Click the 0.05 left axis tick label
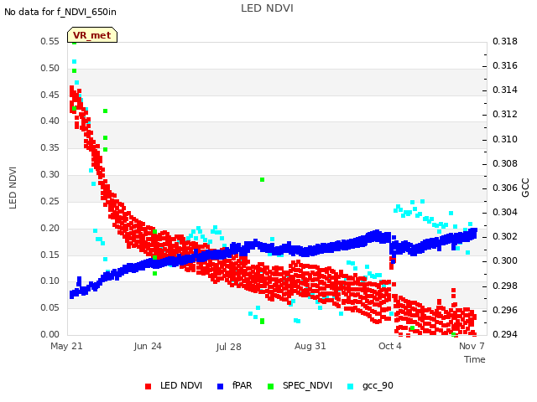537x402 pixels. (50, 307)
